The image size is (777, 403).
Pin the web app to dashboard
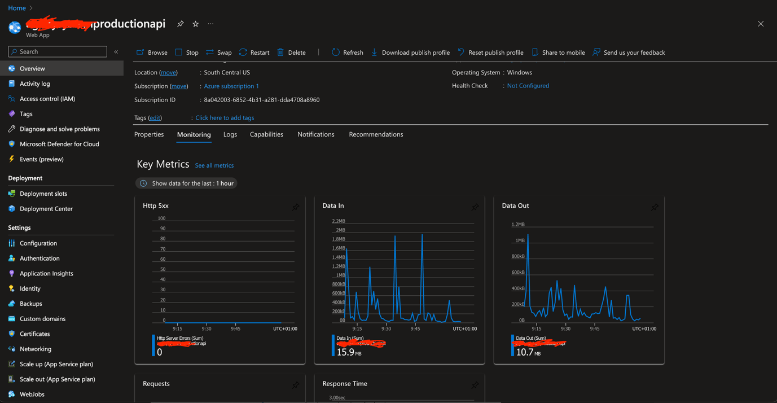tap(181, 24)
